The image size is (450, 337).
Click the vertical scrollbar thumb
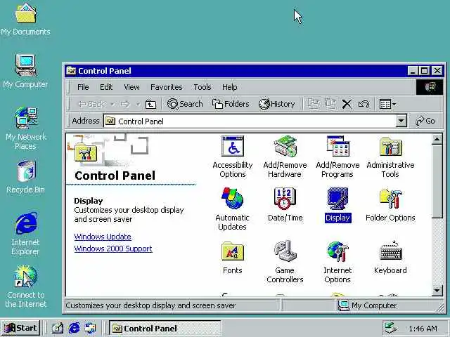coord(437,182)
